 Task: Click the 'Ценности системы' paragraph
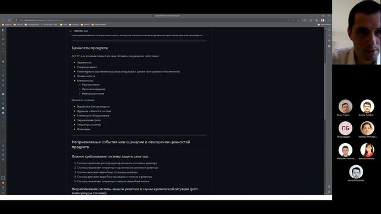point(83,100)
